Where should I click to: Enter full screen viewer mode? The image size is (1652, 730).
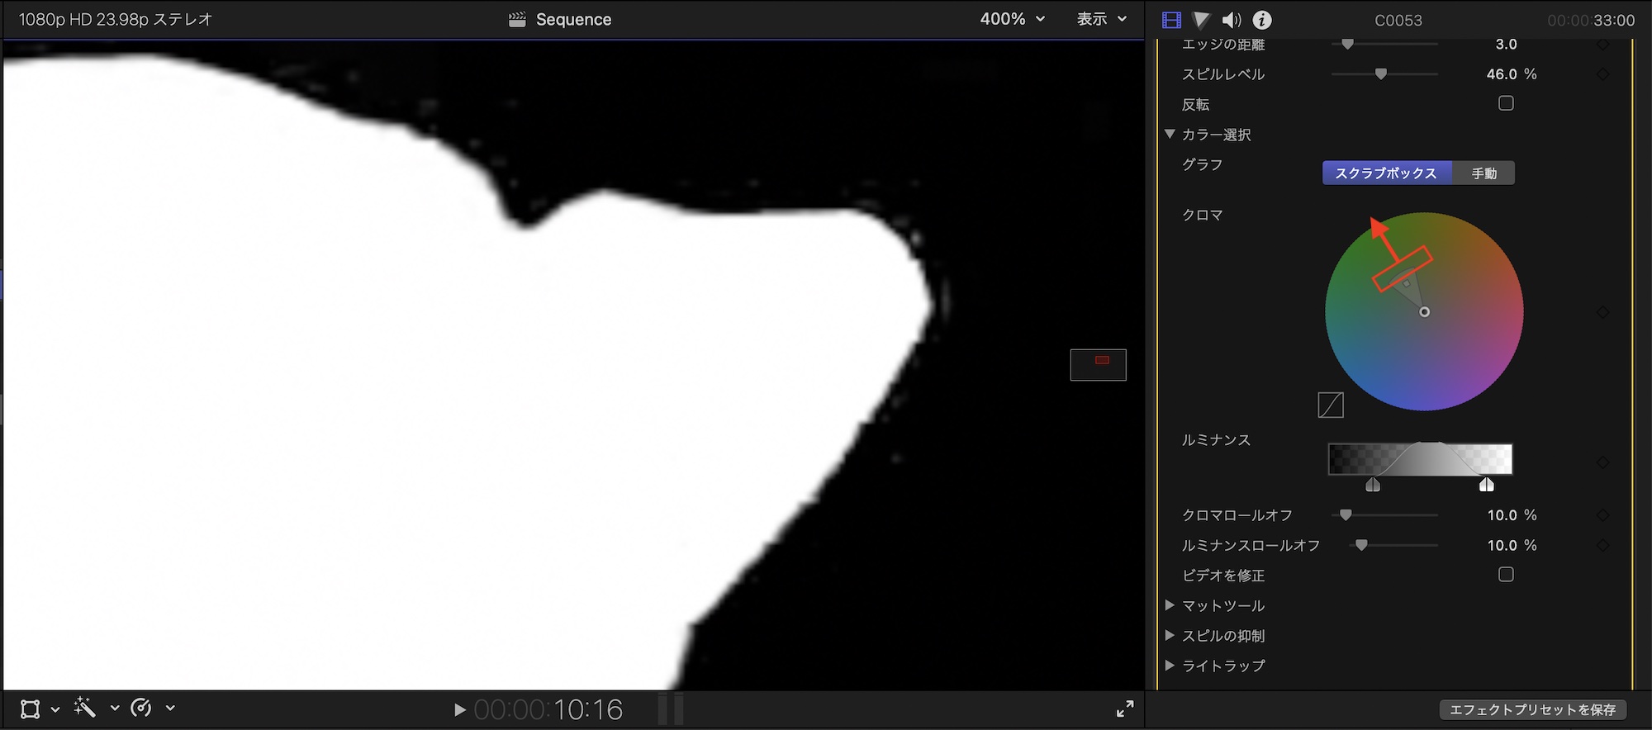pyautogui.click(x=1125, y=709)
